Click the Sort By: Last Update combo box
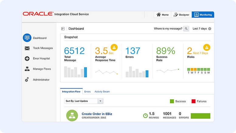Image resolution: width=236 pixels, height=133 pixels. pyautogui.click(x=84, y=101)
